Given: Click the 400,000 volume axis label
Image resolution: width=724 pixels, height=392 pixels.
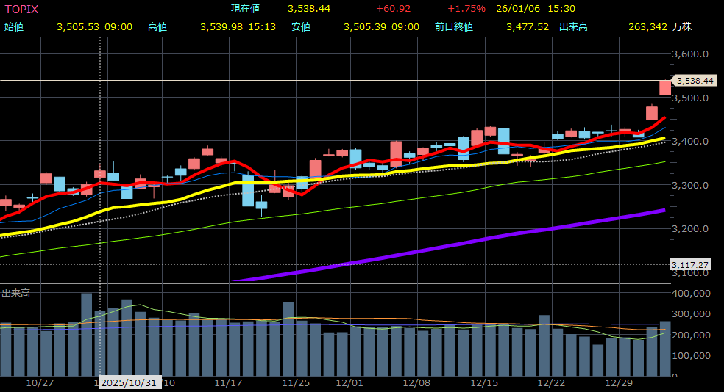Looking at the screenshot, I should [691, 293].
